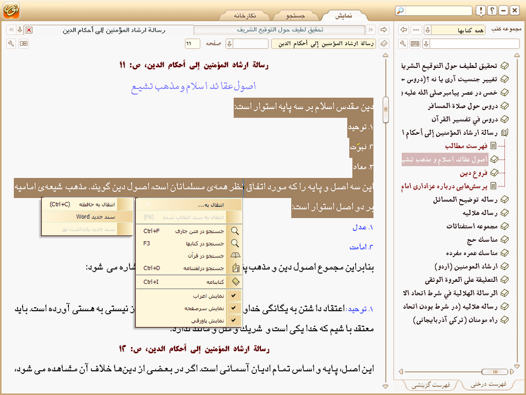Click the book info icon beside title combo
526x395 pixels.
point(384,44)
